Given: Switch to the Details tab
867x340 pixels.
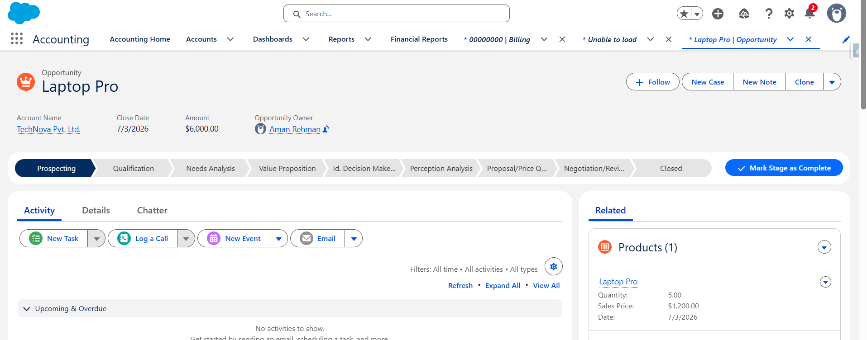Looking at the screenshot, I should coord(96,210).
